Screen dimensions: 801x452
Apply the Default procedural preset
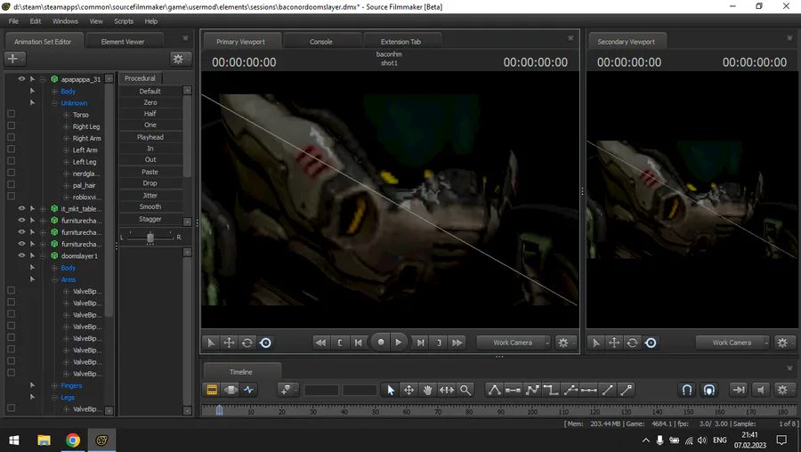(x=150, y=91)
